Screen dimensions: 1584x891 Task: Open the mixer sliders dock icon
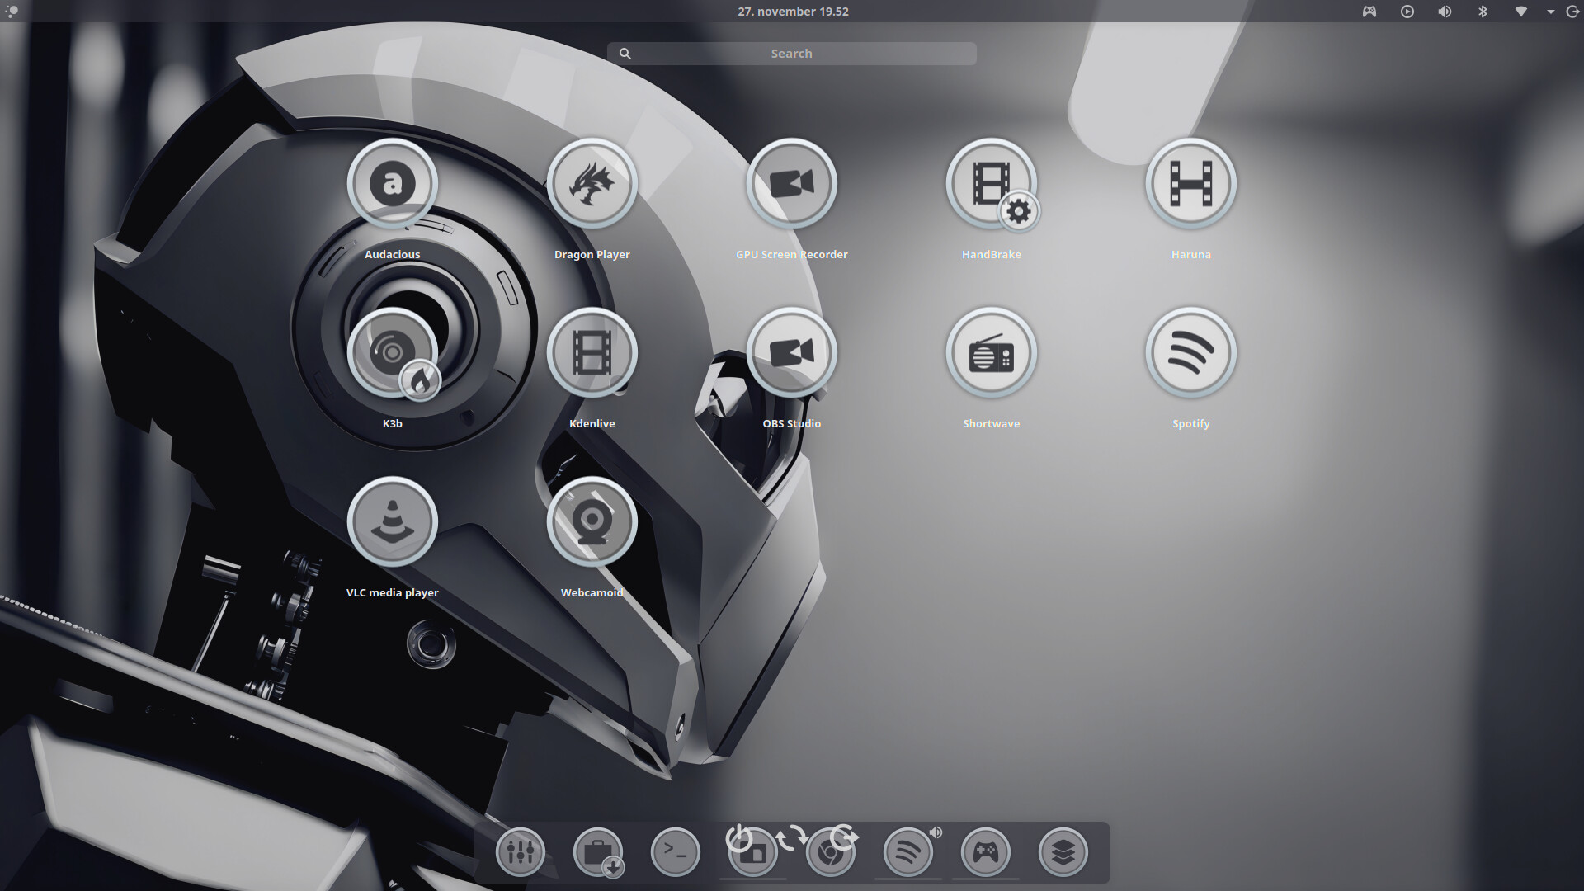coord(520,851)
